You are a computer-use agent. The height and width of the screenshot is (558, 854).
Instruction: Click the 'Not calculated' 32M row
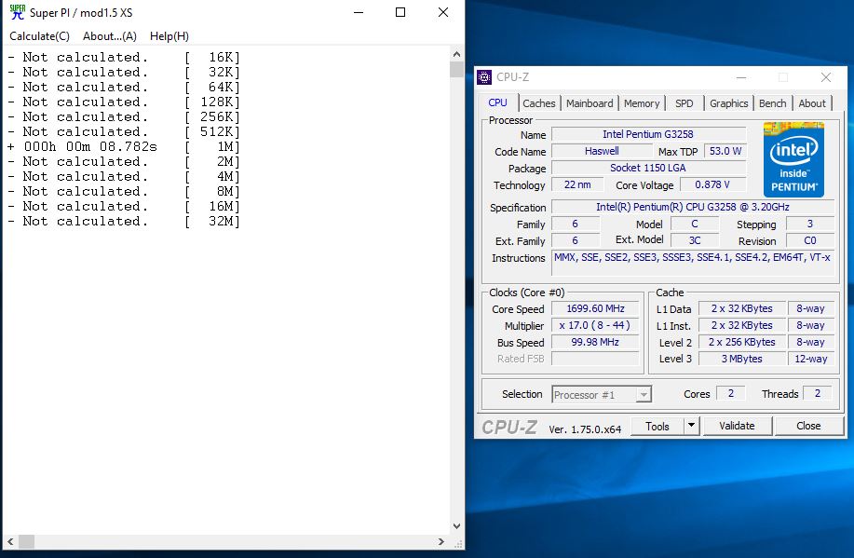click(x=124, y=221)
